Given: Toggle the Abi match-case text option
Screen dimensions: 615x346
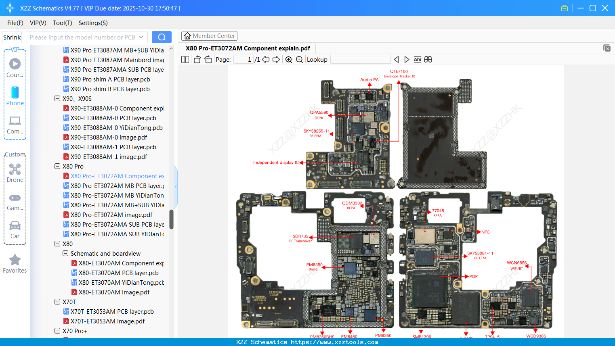Looking at the screenshot, I should tap(418, 60).
